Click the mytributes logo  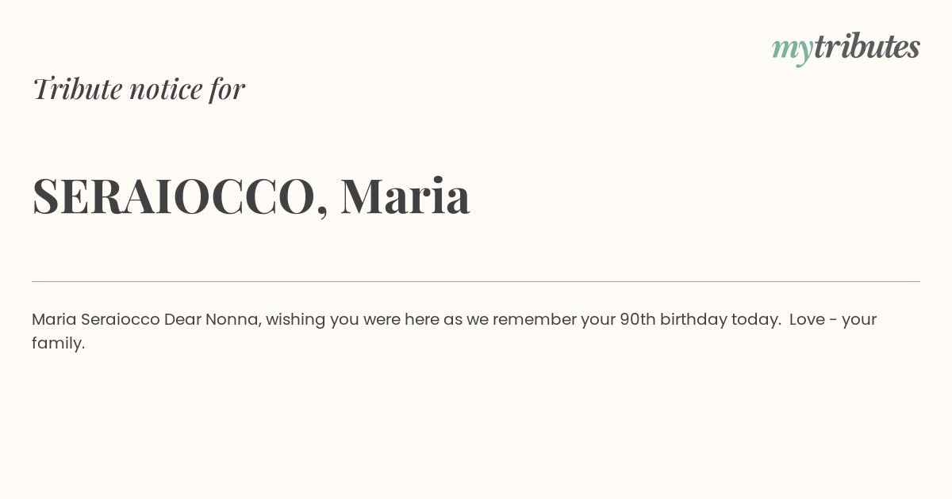(x=846, y=48)
